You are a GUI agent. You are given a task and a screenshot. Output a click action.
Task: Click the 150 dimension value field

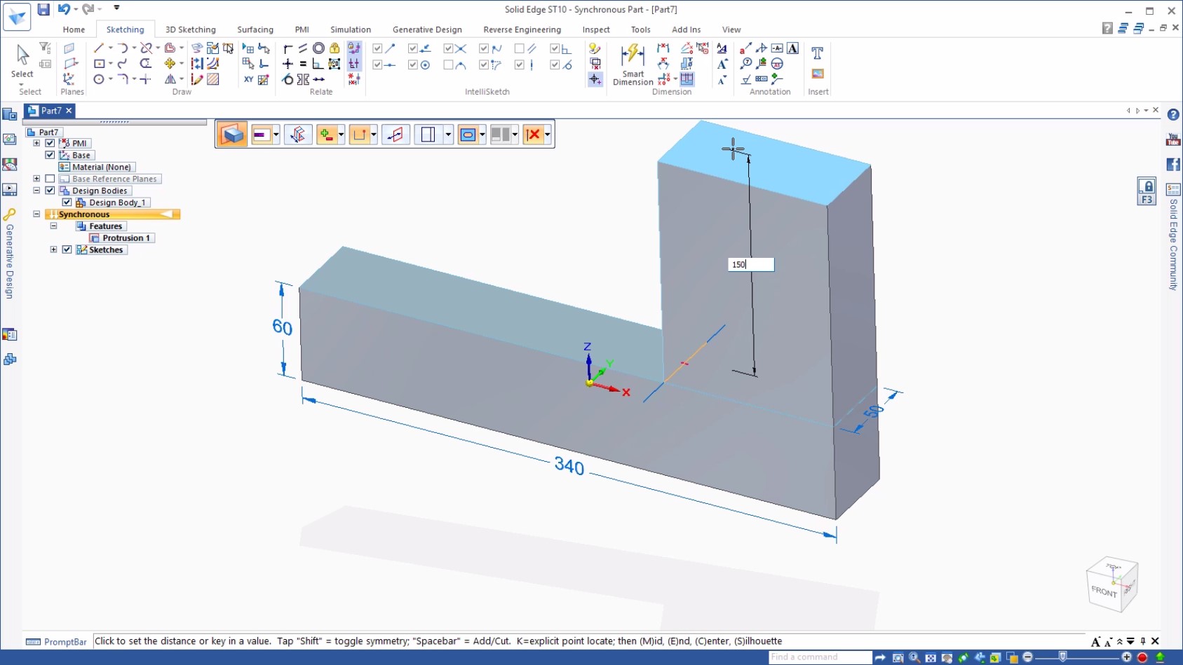[x=750, y=264]
